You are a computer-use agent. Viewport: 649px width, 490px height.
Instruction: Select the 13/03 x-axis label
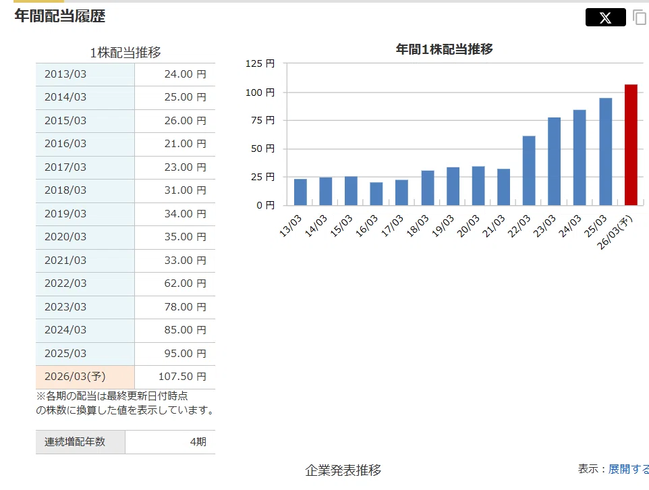[290, 225]
